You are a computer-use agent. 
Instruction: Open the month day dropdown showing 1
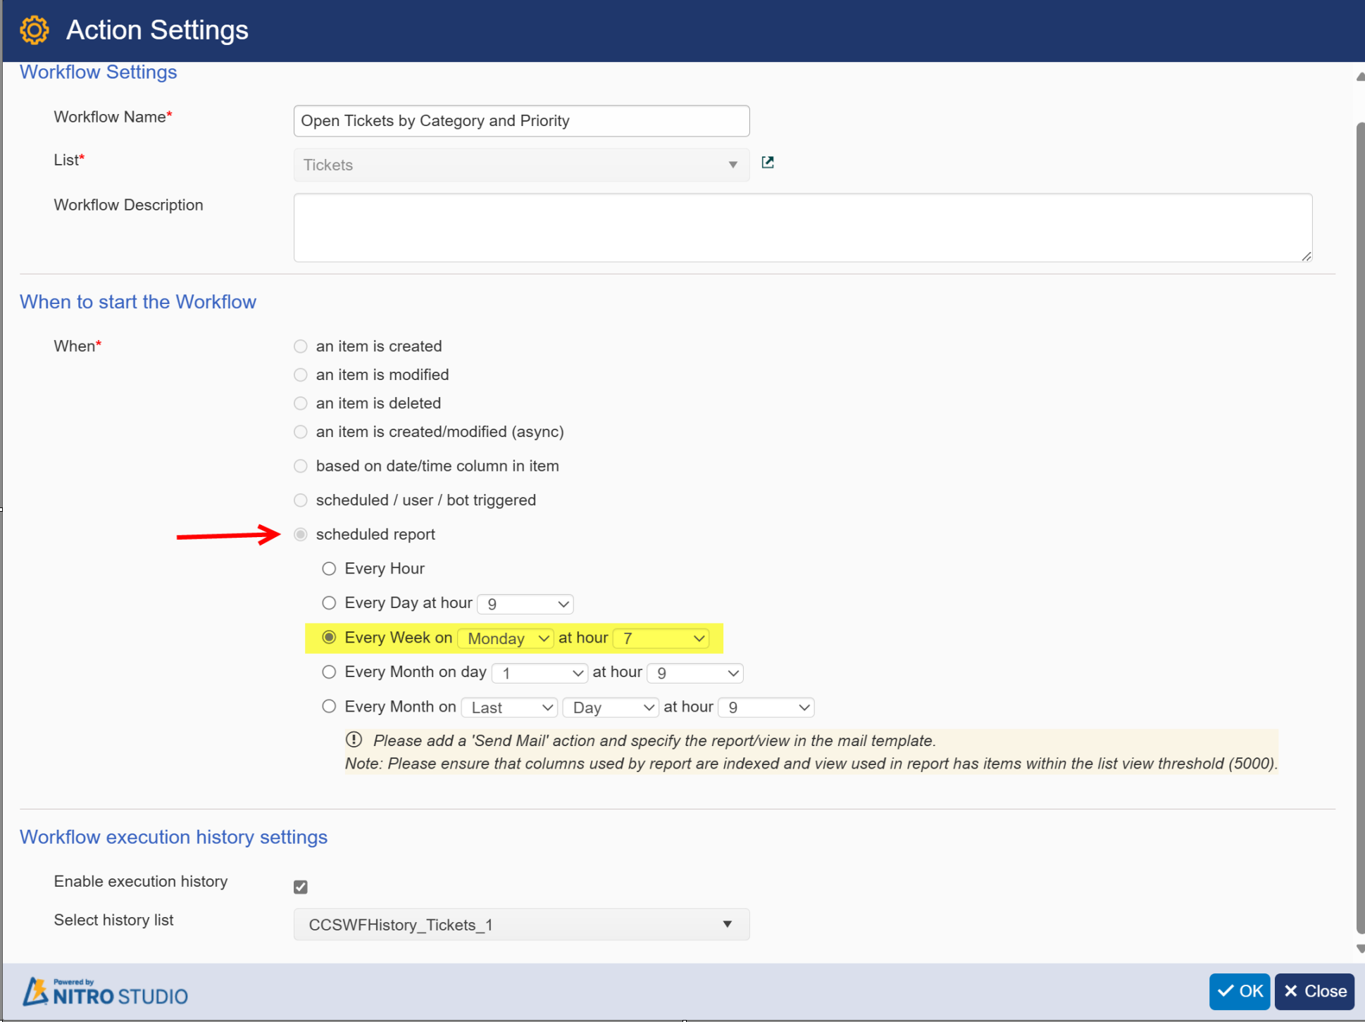pos(540,673)
